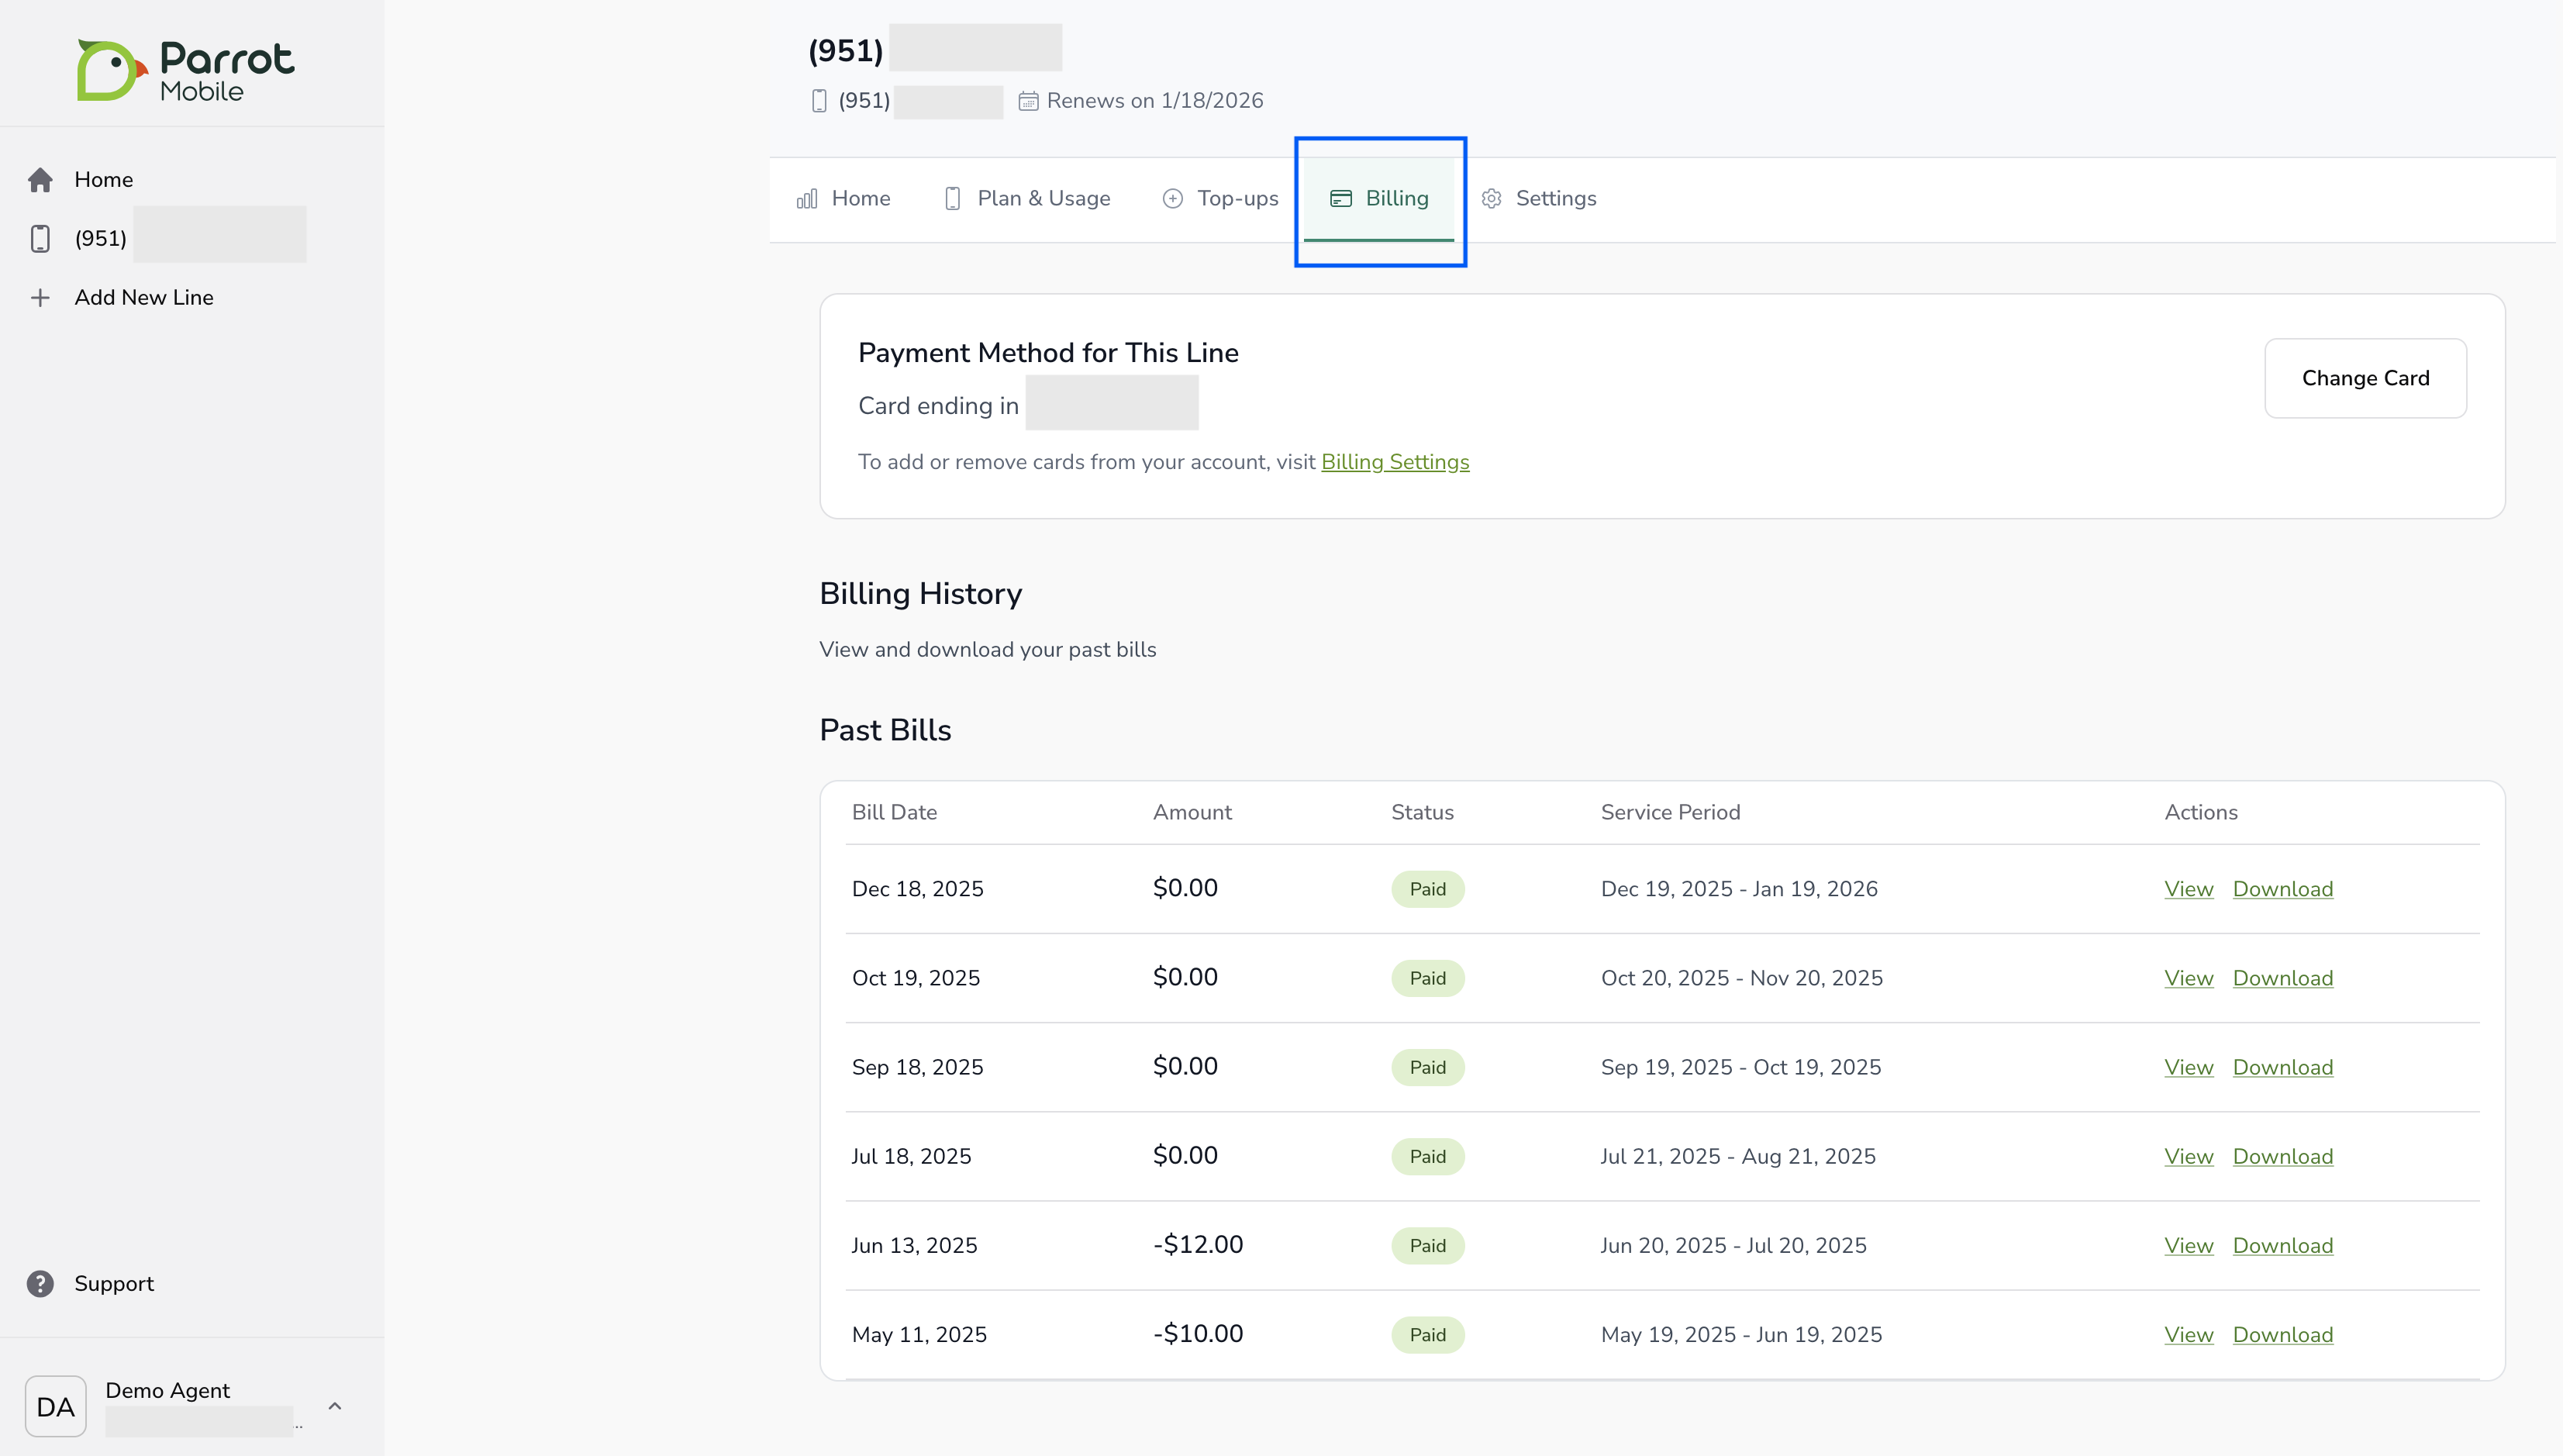
Task: Download the Sep 18, 2025 bill
Action: coord(2282,1068)
